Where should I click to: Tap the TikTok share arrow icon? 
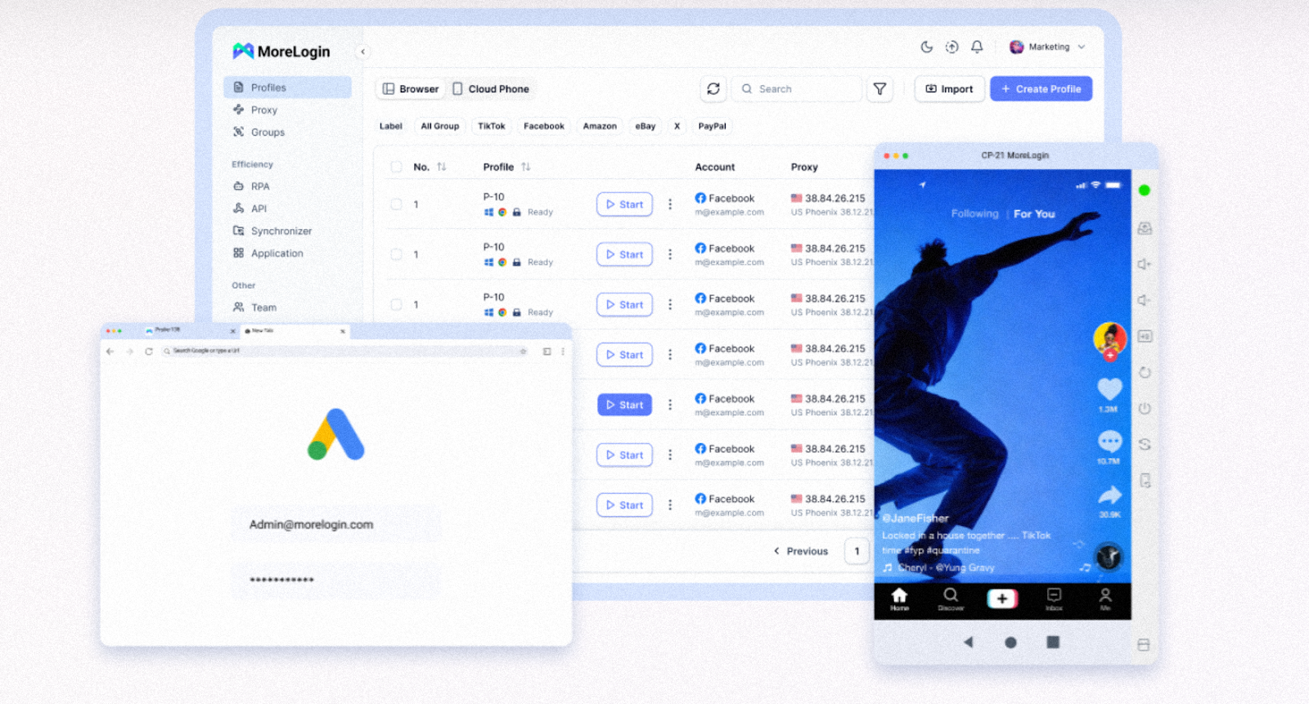click(1109, 495)
